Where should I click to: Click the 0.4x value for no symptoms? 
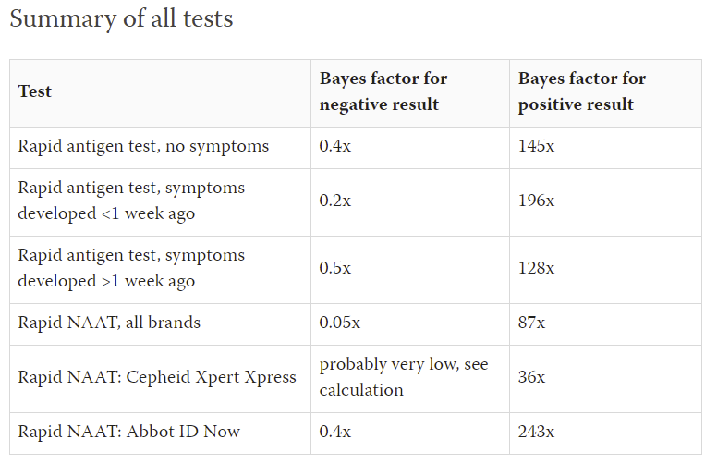(x=334, y=146)
